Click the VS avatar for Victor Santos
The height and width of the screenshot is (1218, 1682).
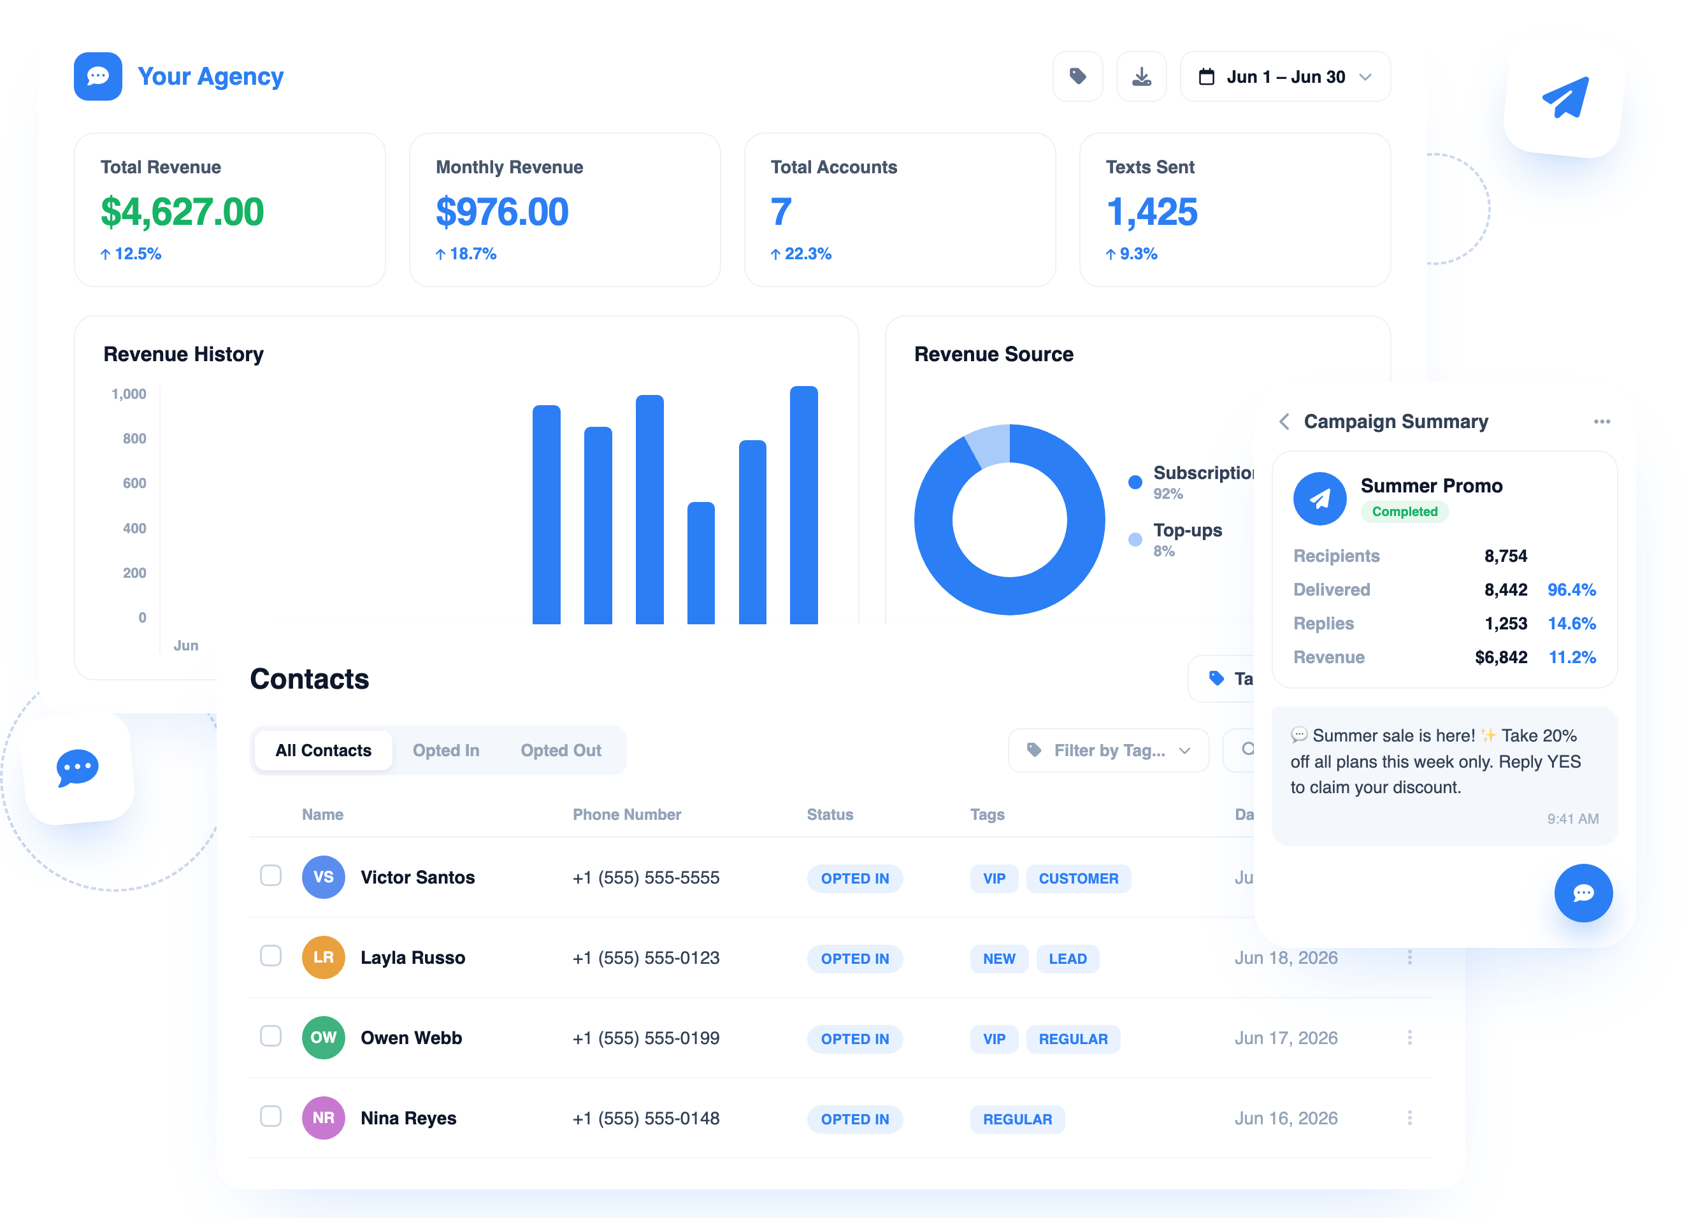[324, 877]
